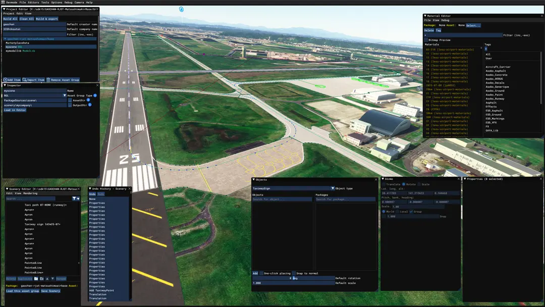Click the Default scale slider
545x307 pixels.
click(293, 283)
